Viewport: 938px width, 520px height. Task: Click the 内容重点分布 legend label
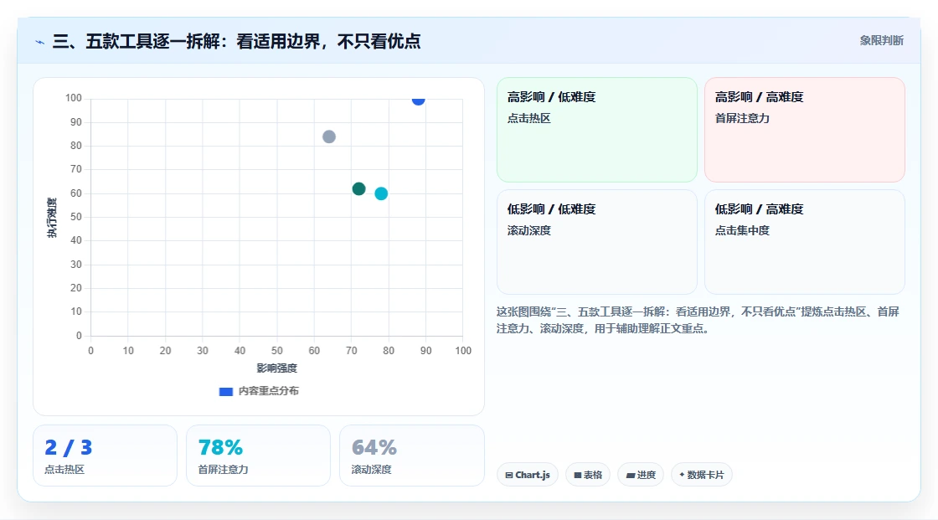coord(268,391)
